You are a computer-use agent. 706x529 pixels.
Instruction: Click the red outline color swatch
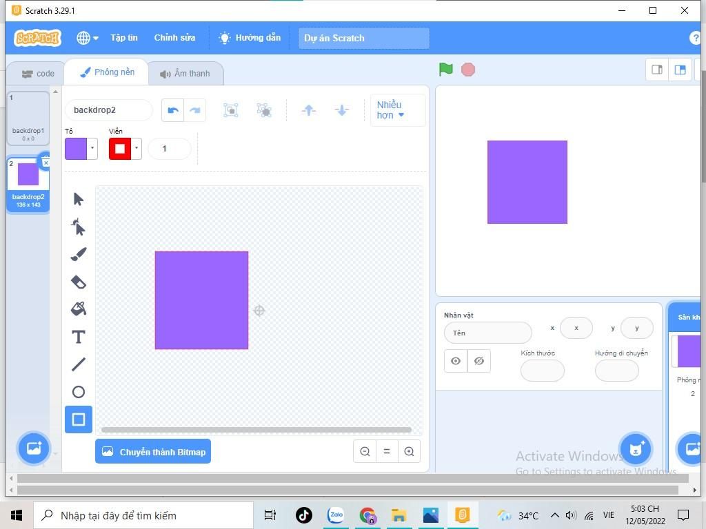120,149
